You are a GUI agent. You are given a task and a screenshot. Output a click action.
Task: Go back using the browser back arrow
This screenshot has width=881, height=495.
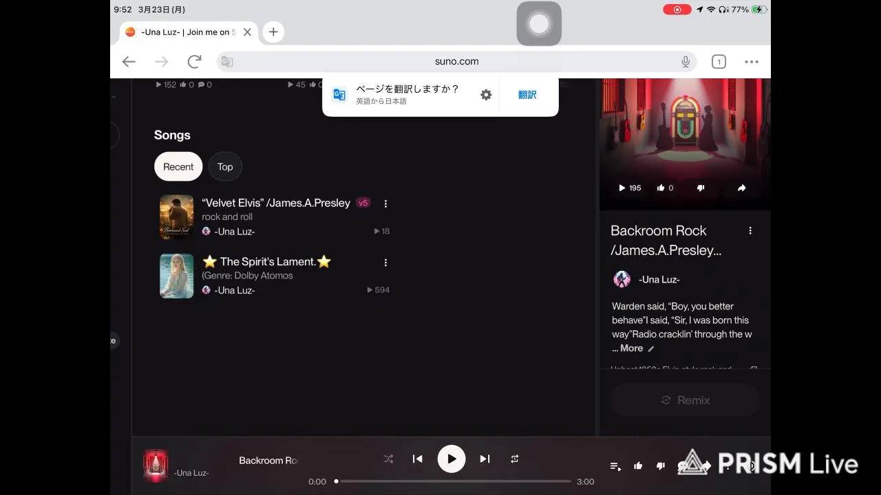(x=129, y=61)
